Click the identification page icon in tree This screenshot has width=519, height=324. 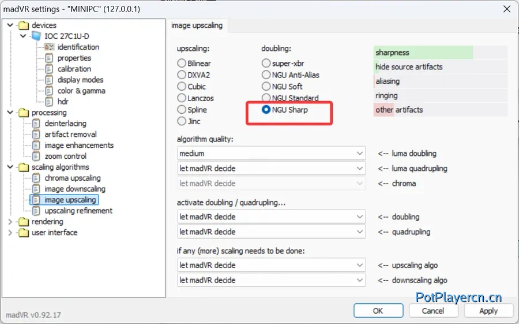pos(50,47)
